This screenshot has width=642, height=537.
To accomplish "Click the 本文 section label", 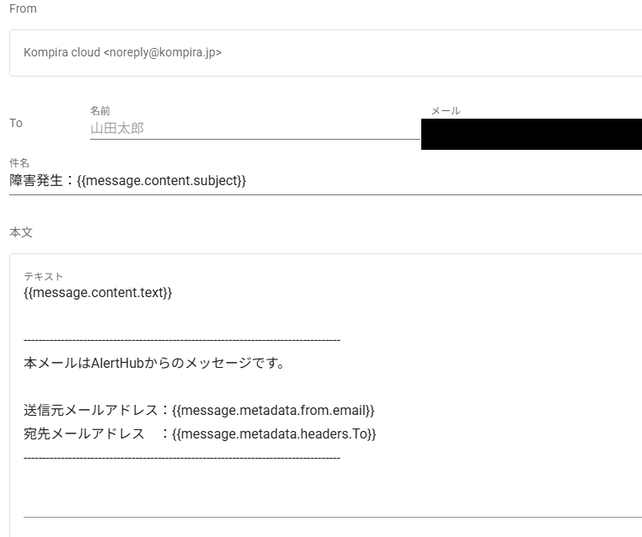I will 21,232.
